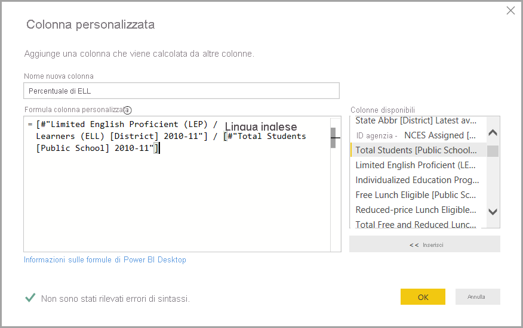Click the Annulla button
Screen dimensions: 523x328
[476, 297]
